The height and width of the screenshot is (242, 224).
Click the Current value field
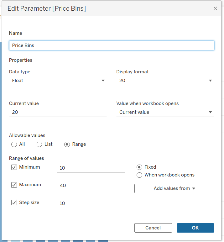[x=58, y=112]
